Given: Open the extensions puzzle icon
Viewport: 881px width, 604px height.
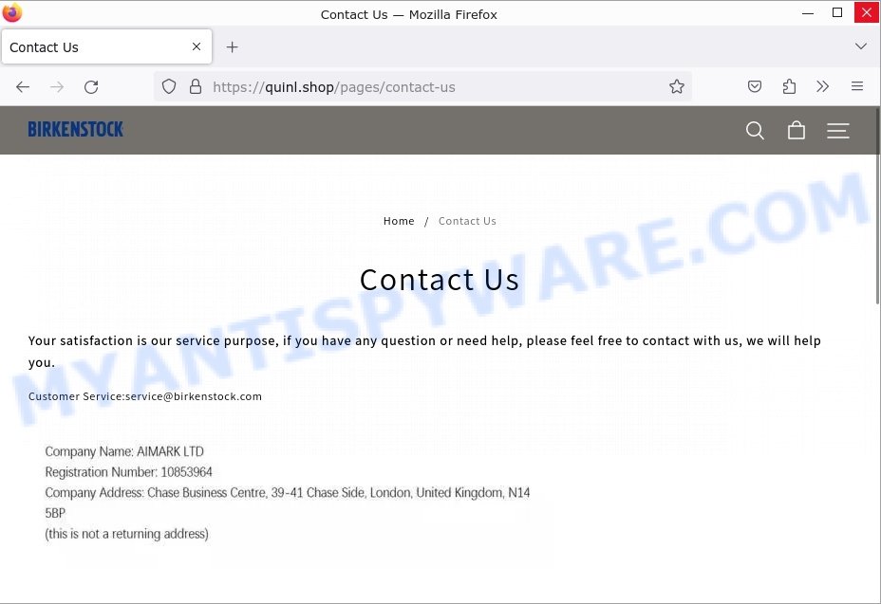Looking at the screenshot, I should pyautogui.click(x=789, y=86).
